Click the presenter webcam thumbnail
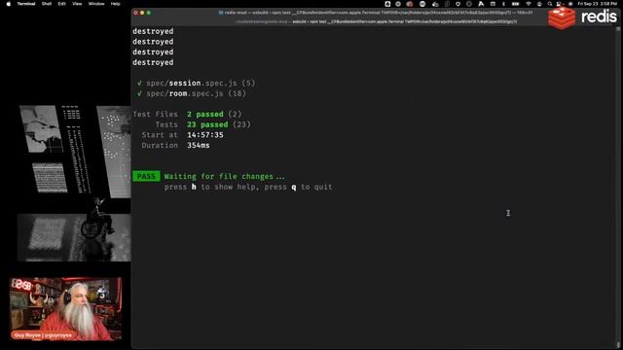 pyautogui.click(x=65, y=309)
